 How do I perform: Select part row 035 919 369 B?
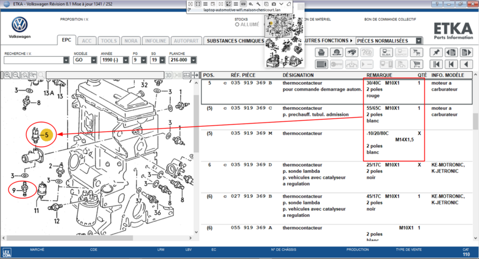(337, 92)
